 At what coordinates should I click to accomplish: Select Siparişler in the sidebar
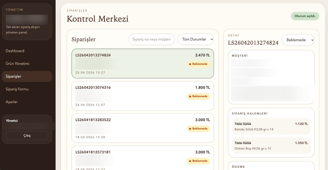pyautogui.click(x=13, y=77)
